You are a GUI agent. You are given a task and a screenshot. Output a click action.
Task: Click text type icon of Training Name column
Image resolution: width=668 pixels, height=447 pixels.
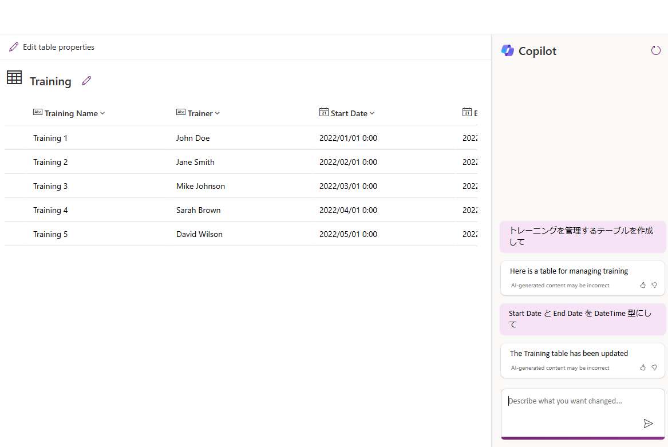[38, 112]
